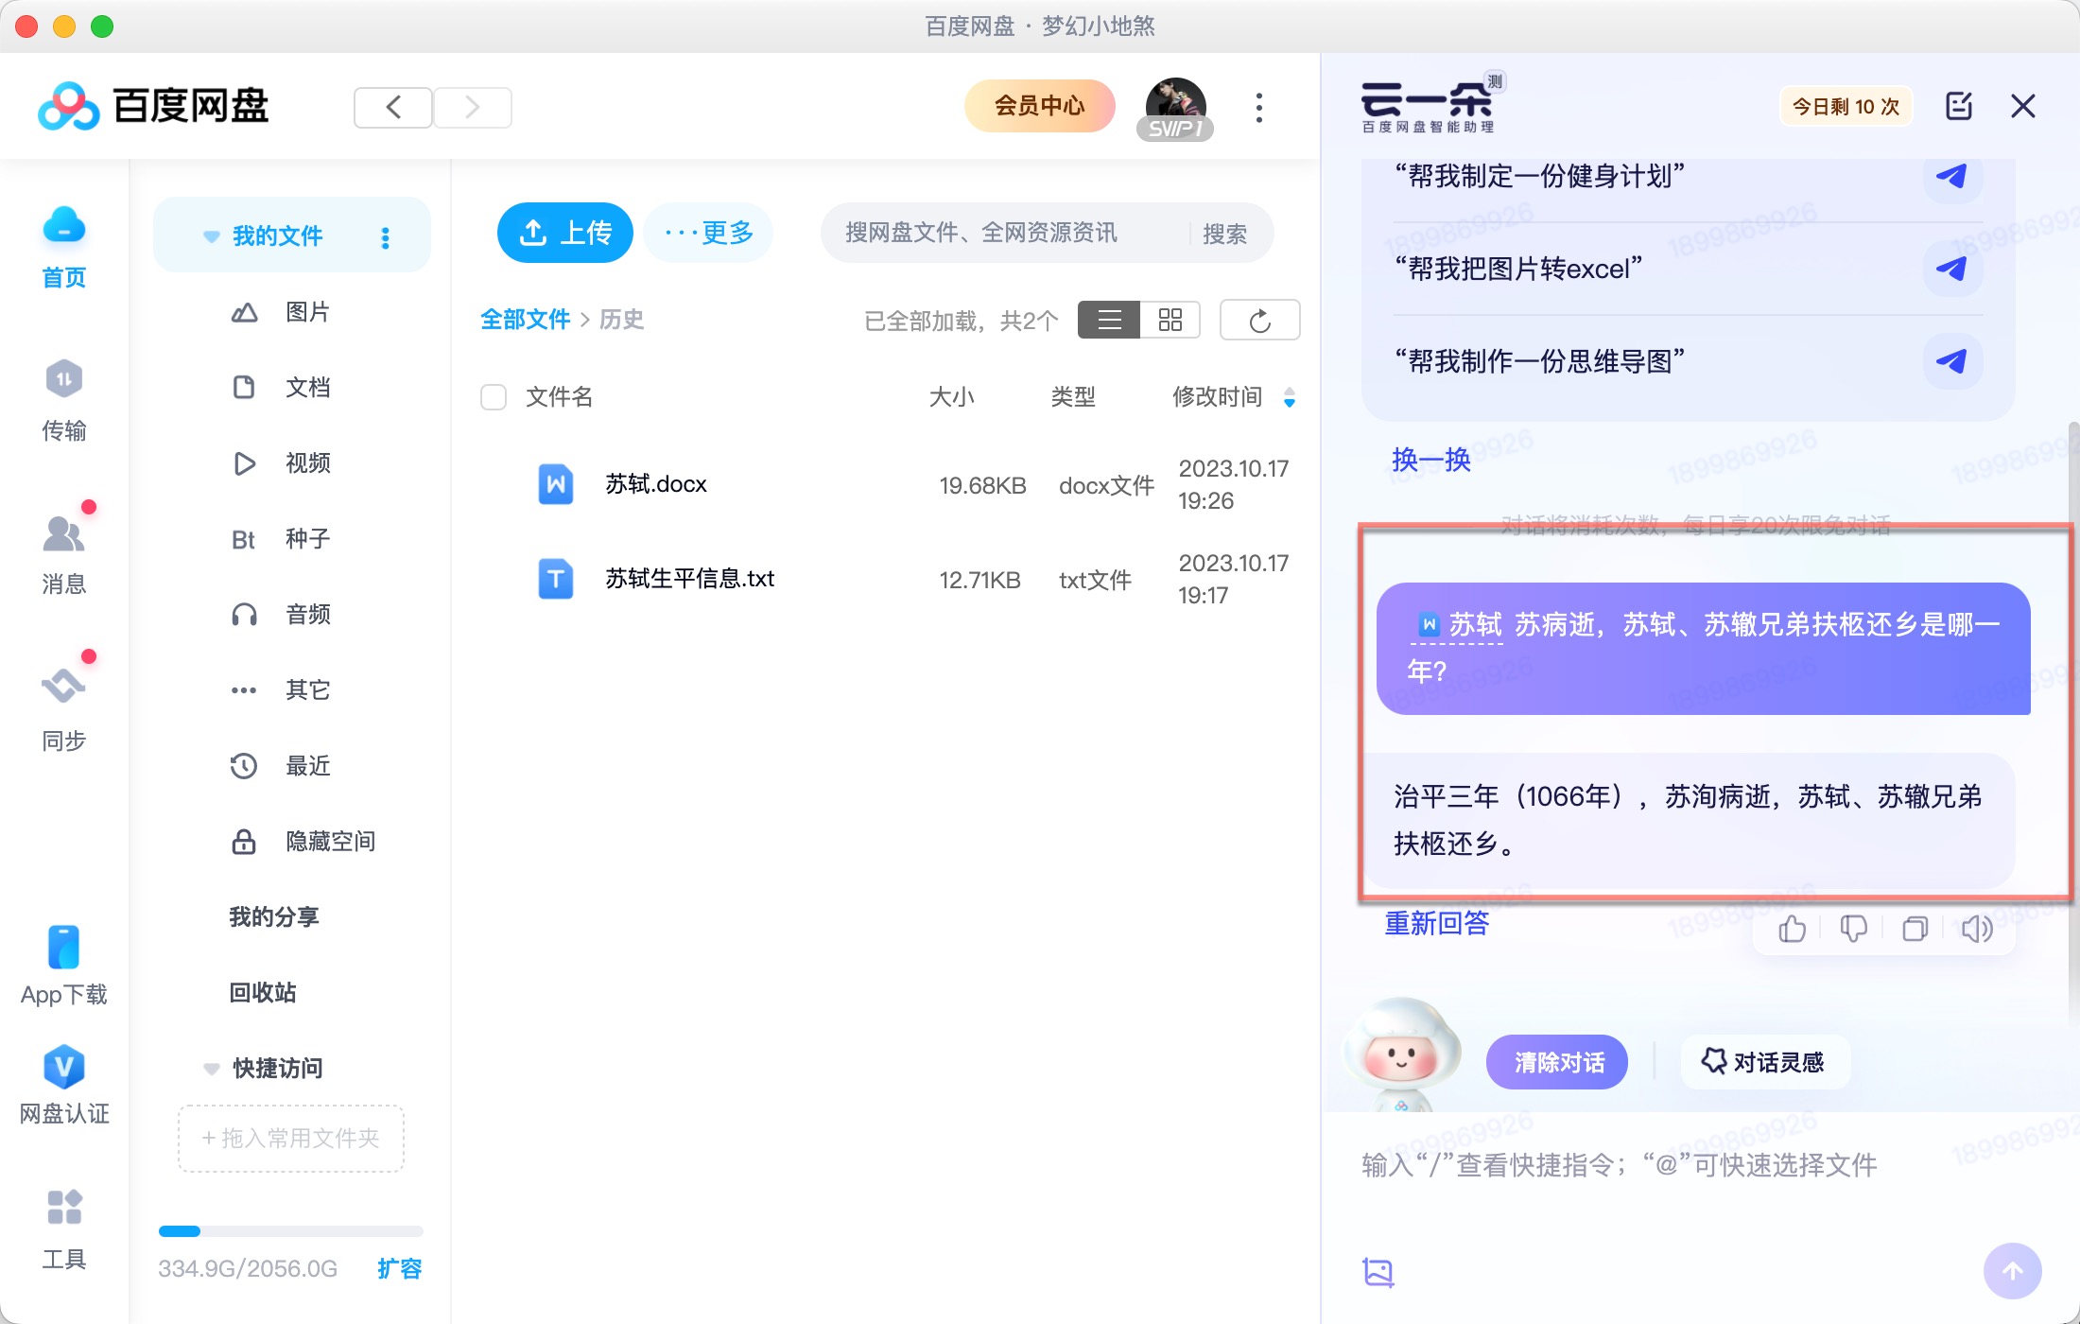Click the 清除对话 button

coord(1558,1062)
